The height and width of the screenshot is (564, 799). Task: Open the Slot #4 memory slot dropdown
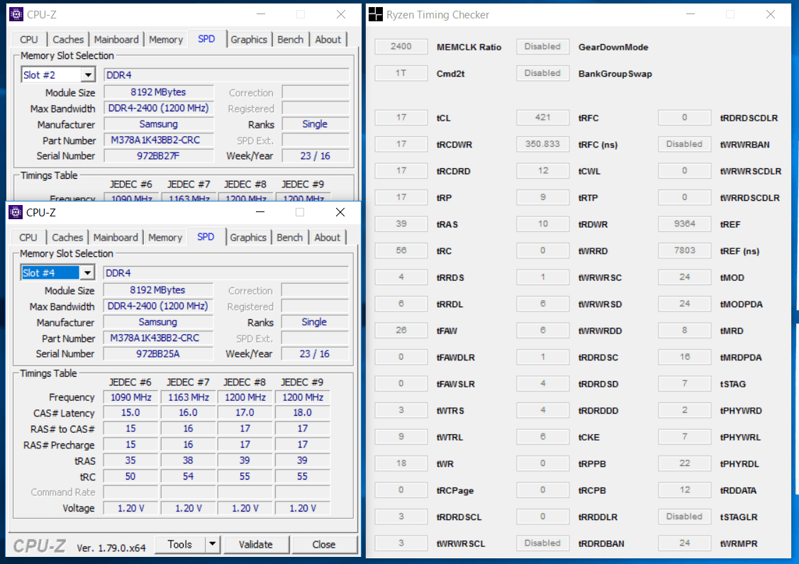click(x=87, y=273)
